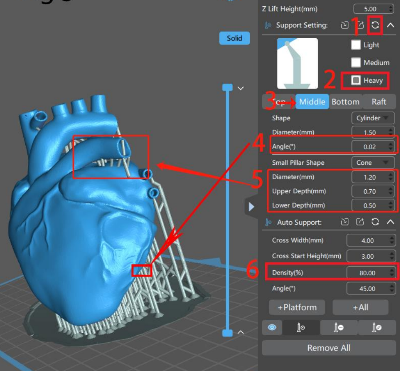Switch to the Raft tab
401x371 pixels.
[379, 101]
